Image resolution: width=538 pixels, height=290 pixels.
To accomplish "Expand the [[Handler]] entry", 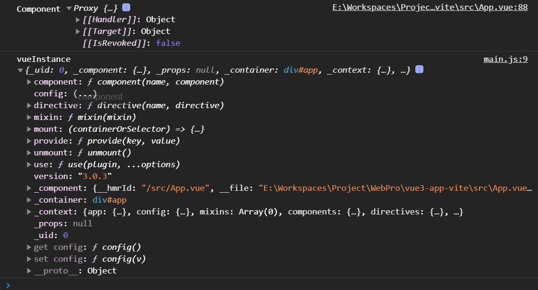I will coord(78,19).
